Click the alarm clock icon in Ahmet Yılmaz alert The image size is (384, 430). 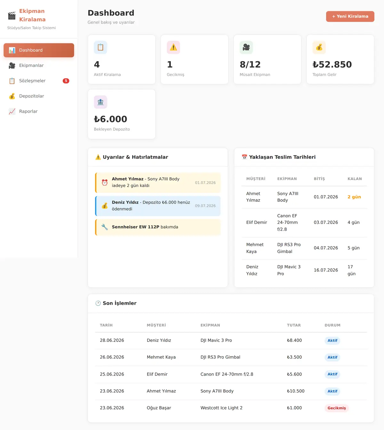(x=105, y=183)
